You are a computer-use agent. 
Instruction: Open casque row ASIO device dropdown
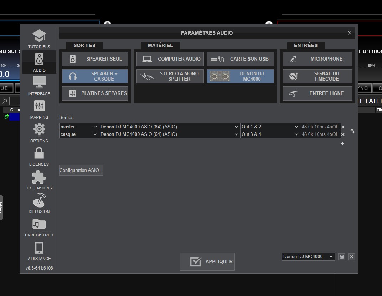[169, 134]
